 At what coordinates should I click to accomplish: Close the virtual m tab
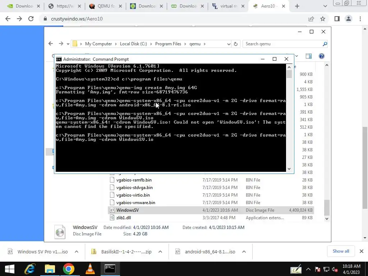(x=243, y=6)
